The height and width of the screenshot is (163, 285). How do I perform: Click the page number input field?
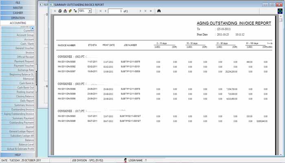coord(121,11)
